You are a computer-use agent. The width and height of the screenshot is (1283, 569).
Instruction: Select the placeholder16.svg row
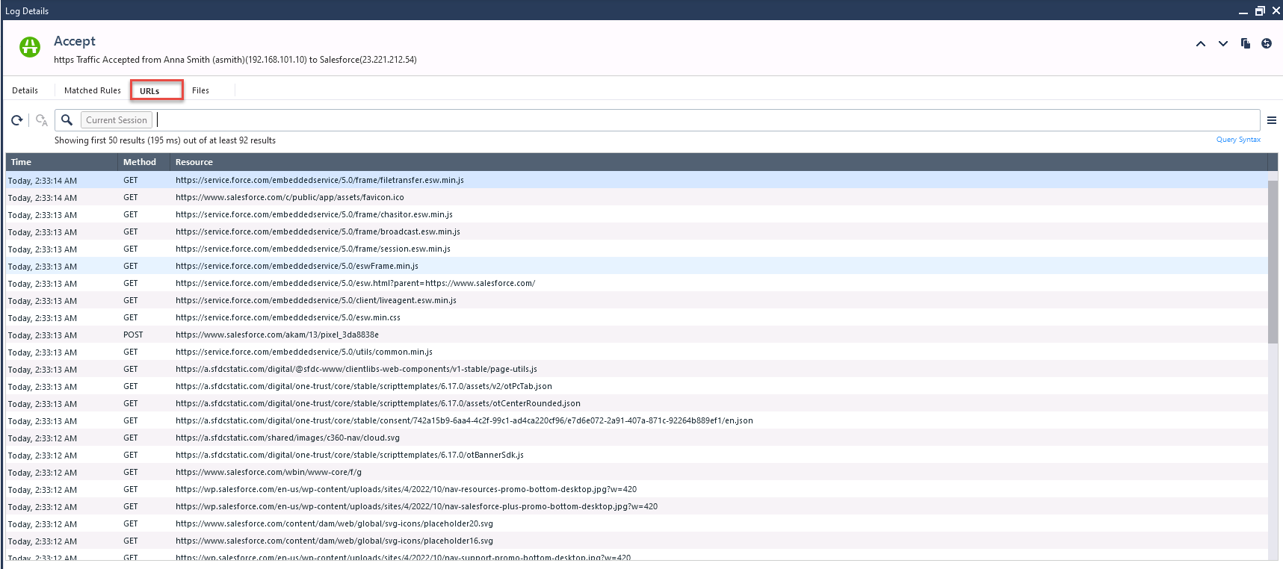[637, 541]
